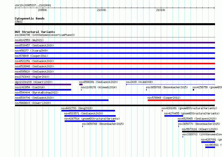Image resolution: width=222 pixels, height=157 pixels.
Task: Click the nsv6530457 (Sedlazeck2020) label
Action: pyautogui.click(x=34, y=45)
